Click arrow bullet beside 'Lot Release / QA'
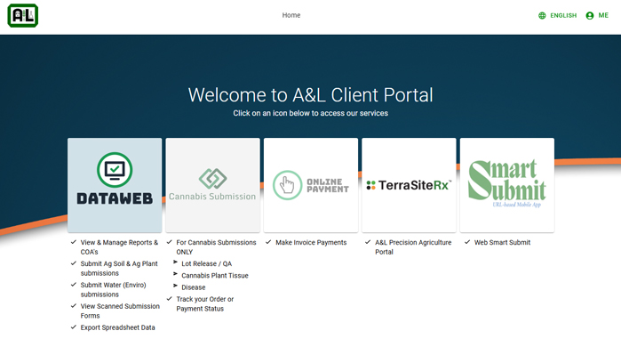The height and width of the screenshot is (339, 621). [x=175, y=262]
